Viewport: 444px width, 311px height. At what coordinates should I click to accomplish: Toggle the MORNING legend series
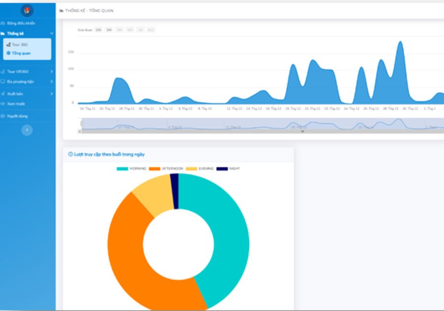[131, 169]
